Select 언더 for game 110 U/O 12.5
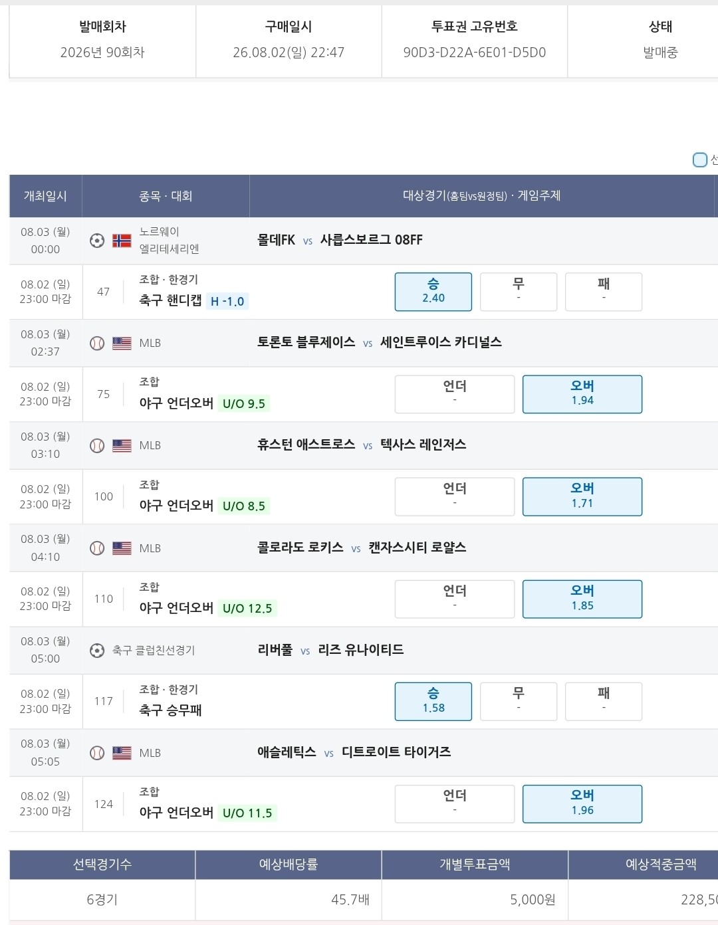Image resolution: width=718 pixels, height=925 pixels. pos(455,599)
